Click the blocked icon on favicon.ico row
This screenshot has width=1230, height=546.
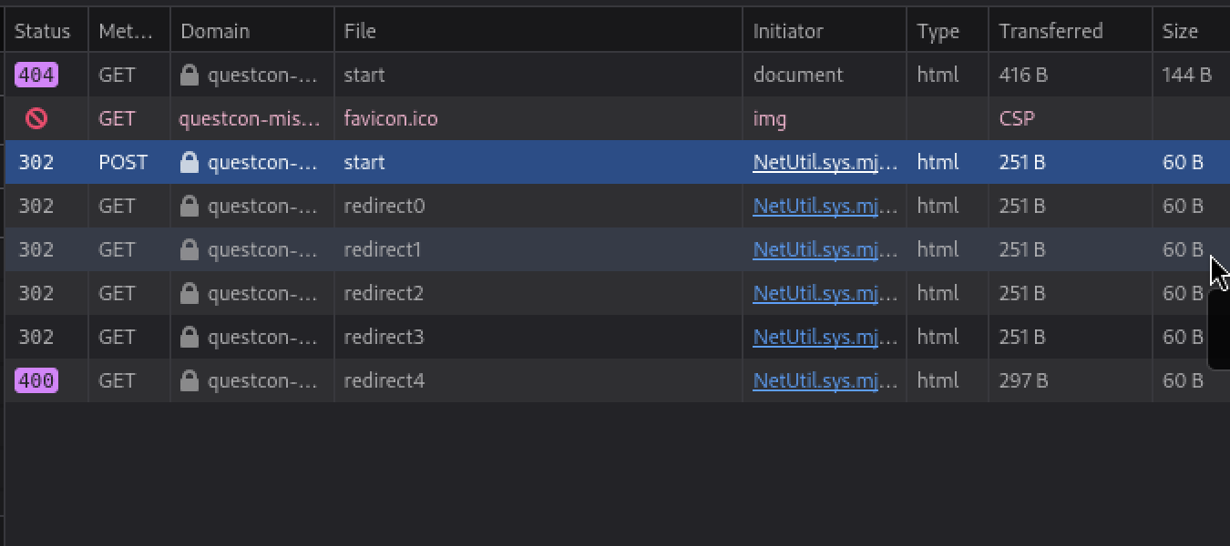click(x=36, y=118)
